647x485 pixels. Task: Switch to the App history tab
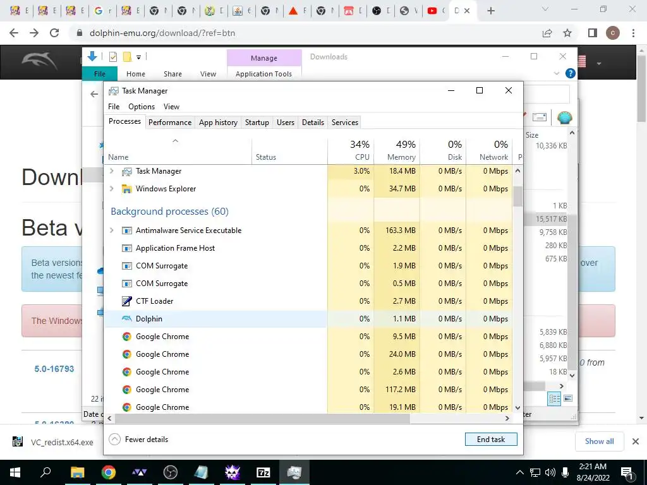coord(218,123)
